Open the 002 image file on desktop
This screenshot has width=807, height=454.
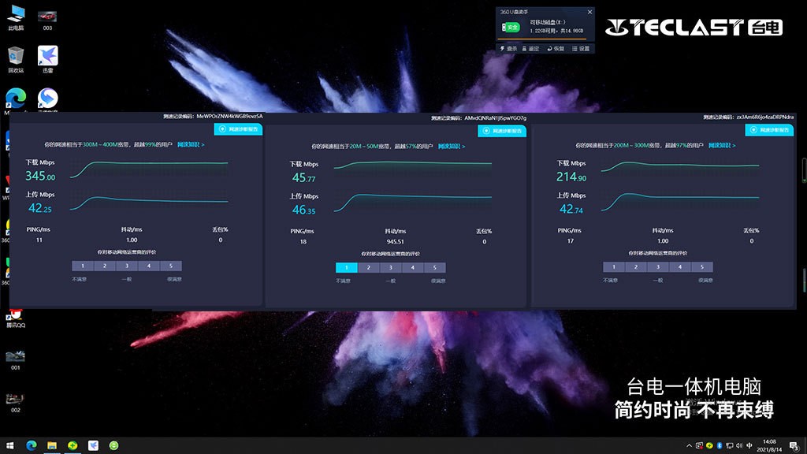pos(16,402)
